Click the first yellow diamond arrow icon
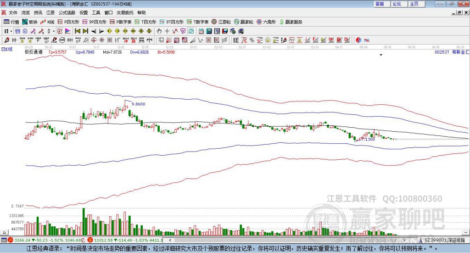Viewport: 470px width, 253px height. pos(109,31)
